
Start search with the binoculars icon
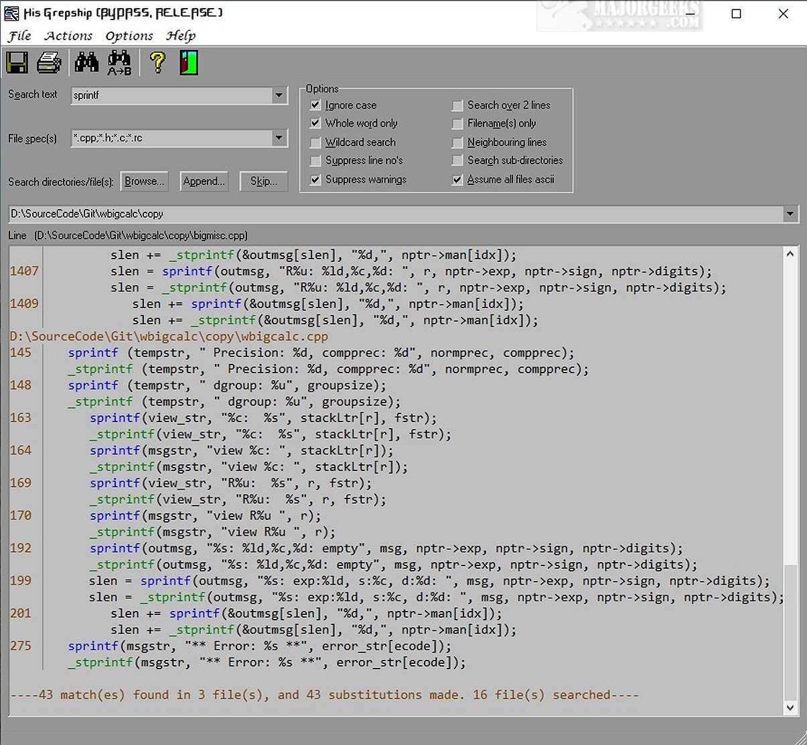click(86, 63)
